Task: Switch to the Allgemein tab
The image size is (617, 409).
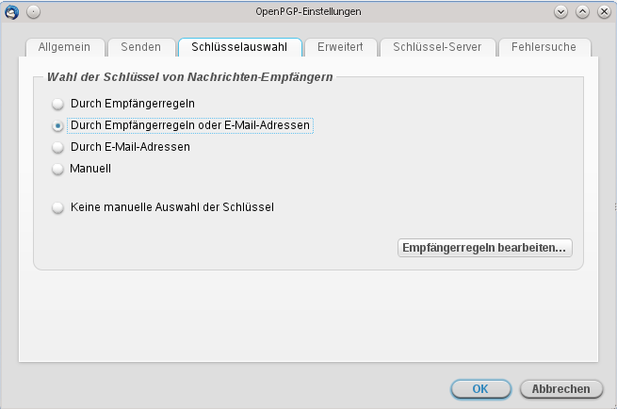Action: coord(65,47)
